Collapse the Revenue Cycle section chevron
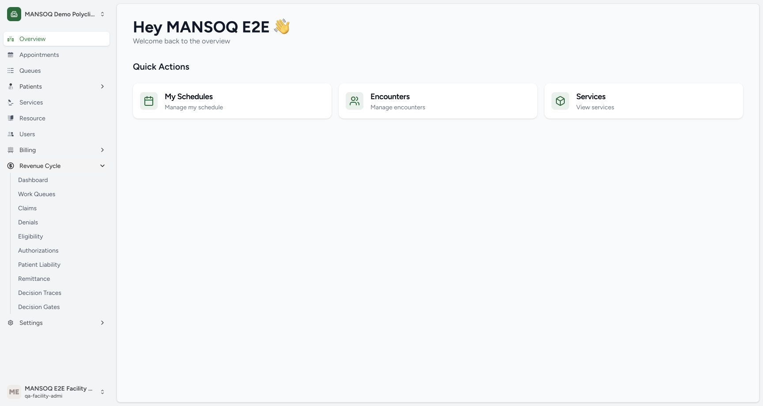 102,166
